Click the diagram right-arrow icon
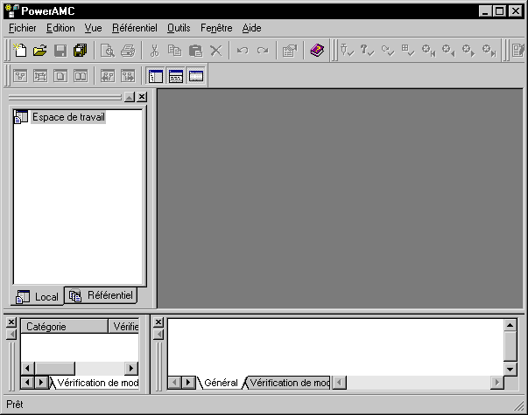The width and height of the screenshot is (528, 415). [128, 76]
